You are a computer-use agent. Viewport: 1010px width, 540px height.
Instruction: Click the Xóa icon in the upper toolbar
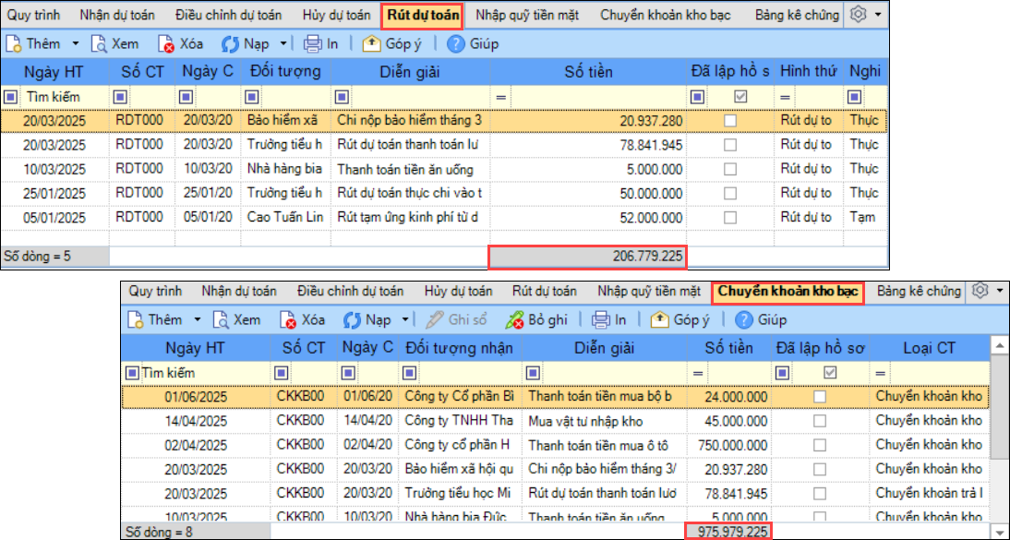[x=166, y=43]
